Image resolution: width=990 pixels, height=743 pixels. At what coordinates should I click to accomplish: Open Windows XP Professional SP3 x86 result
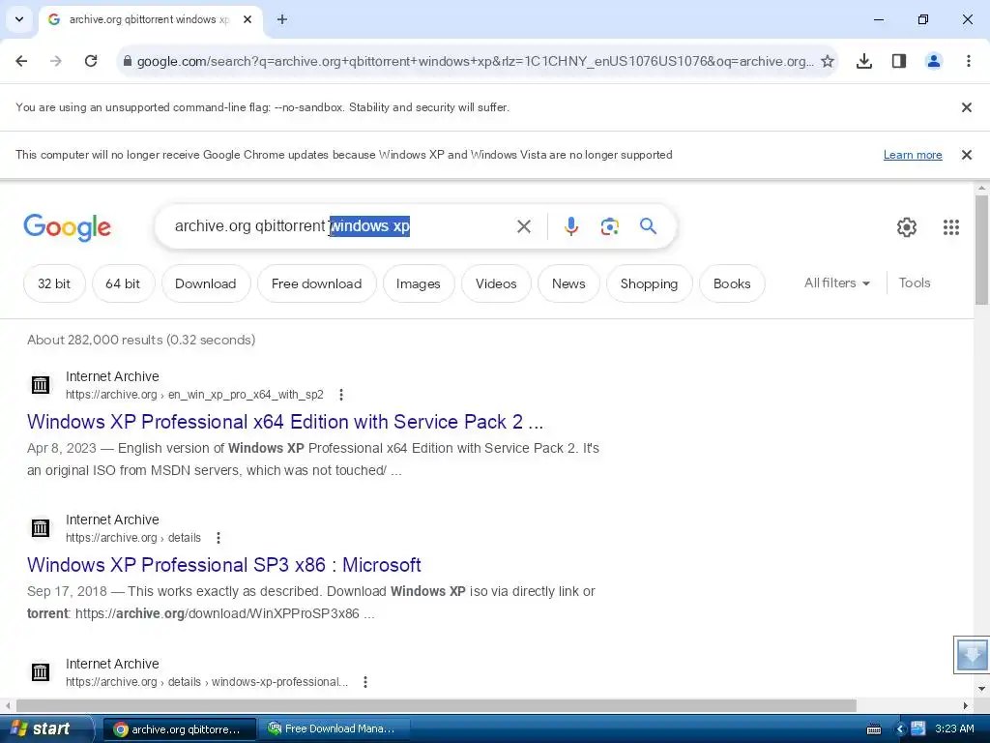224,565
